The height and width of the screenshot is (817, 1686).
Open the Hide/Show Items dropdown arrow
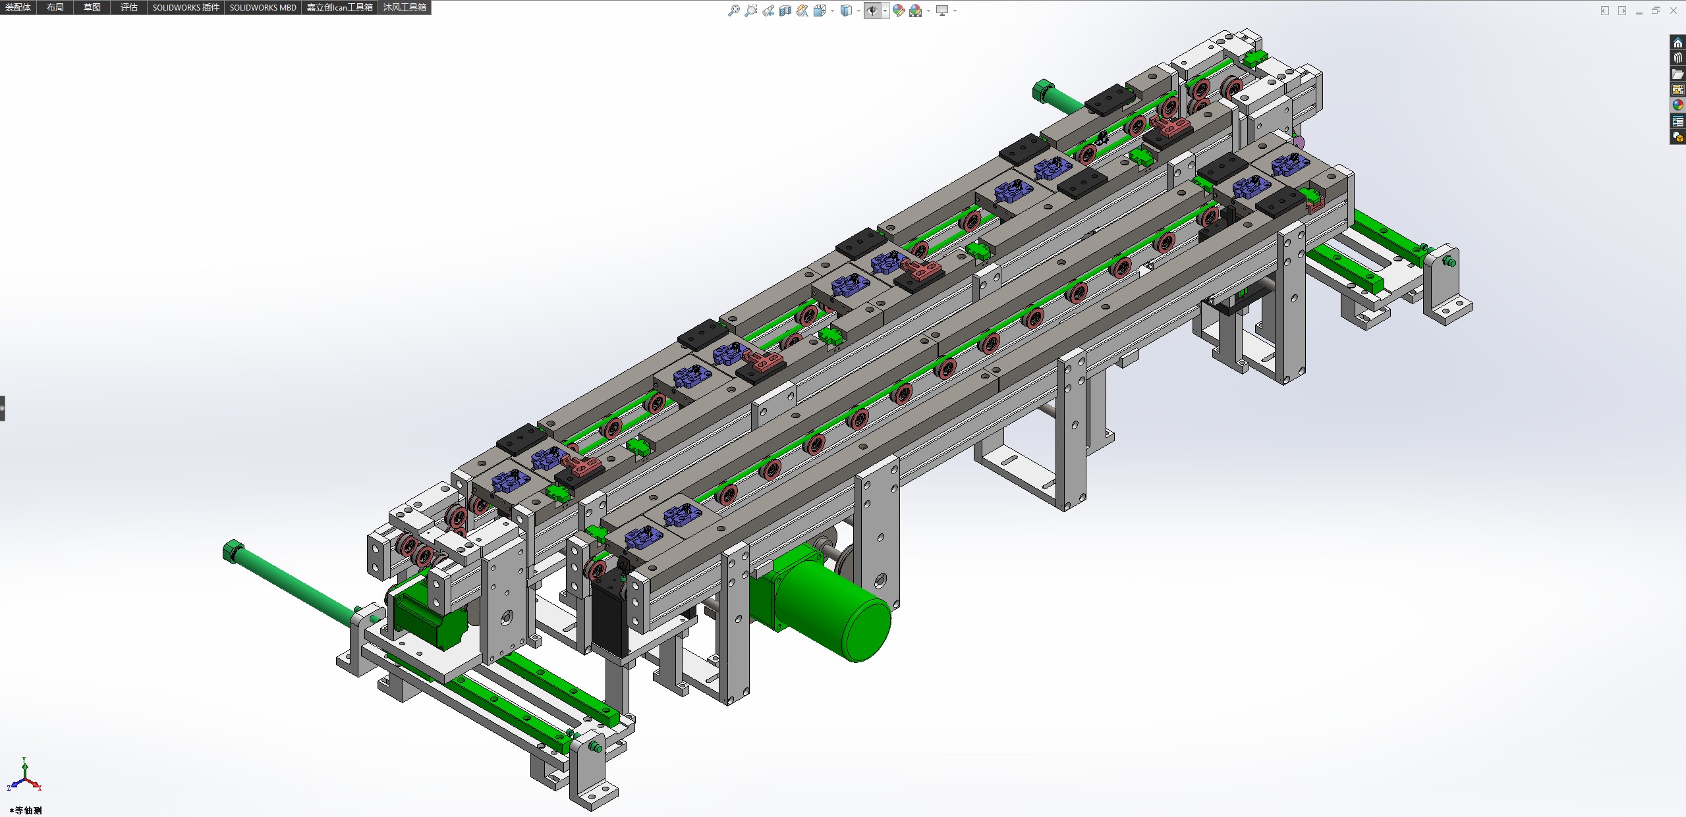coord(885,11)
